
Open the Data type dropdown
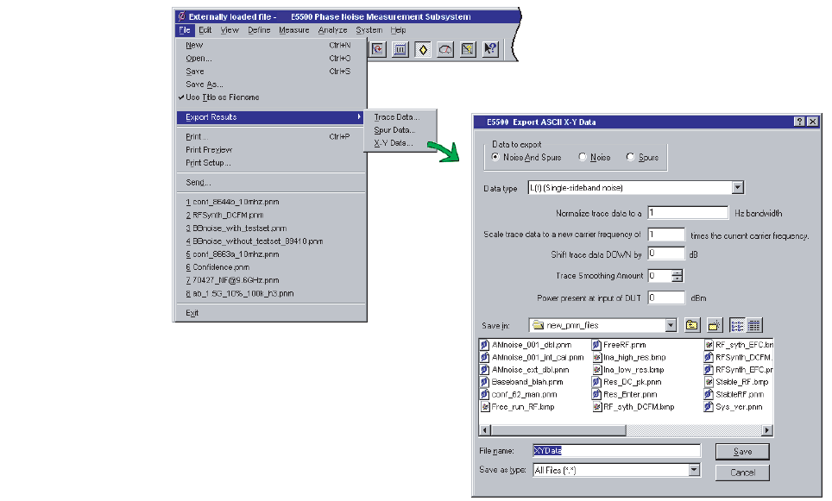coord(738,188)
